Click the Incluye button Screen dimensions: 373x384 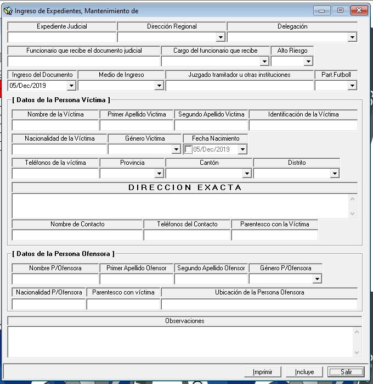(x=304, y=372)
